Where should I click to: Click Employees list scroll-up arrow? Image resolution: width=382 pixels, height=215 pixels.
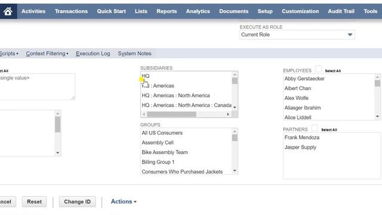[377, 77]
